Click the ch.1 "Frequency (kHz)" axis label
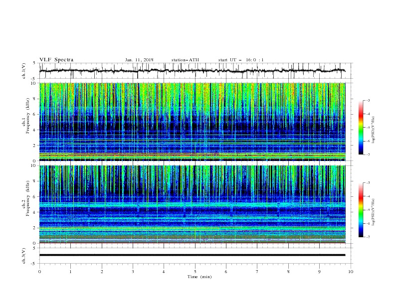Image resolution: width=395 pixels, height=305 pixels. click(28, 116)
